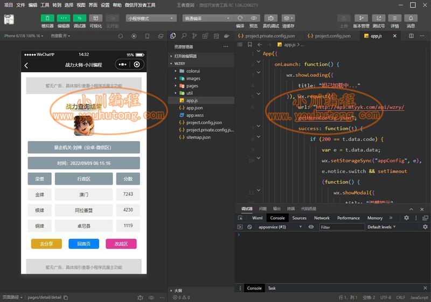Click the compile refresh icon

click(x=240, y=18)
